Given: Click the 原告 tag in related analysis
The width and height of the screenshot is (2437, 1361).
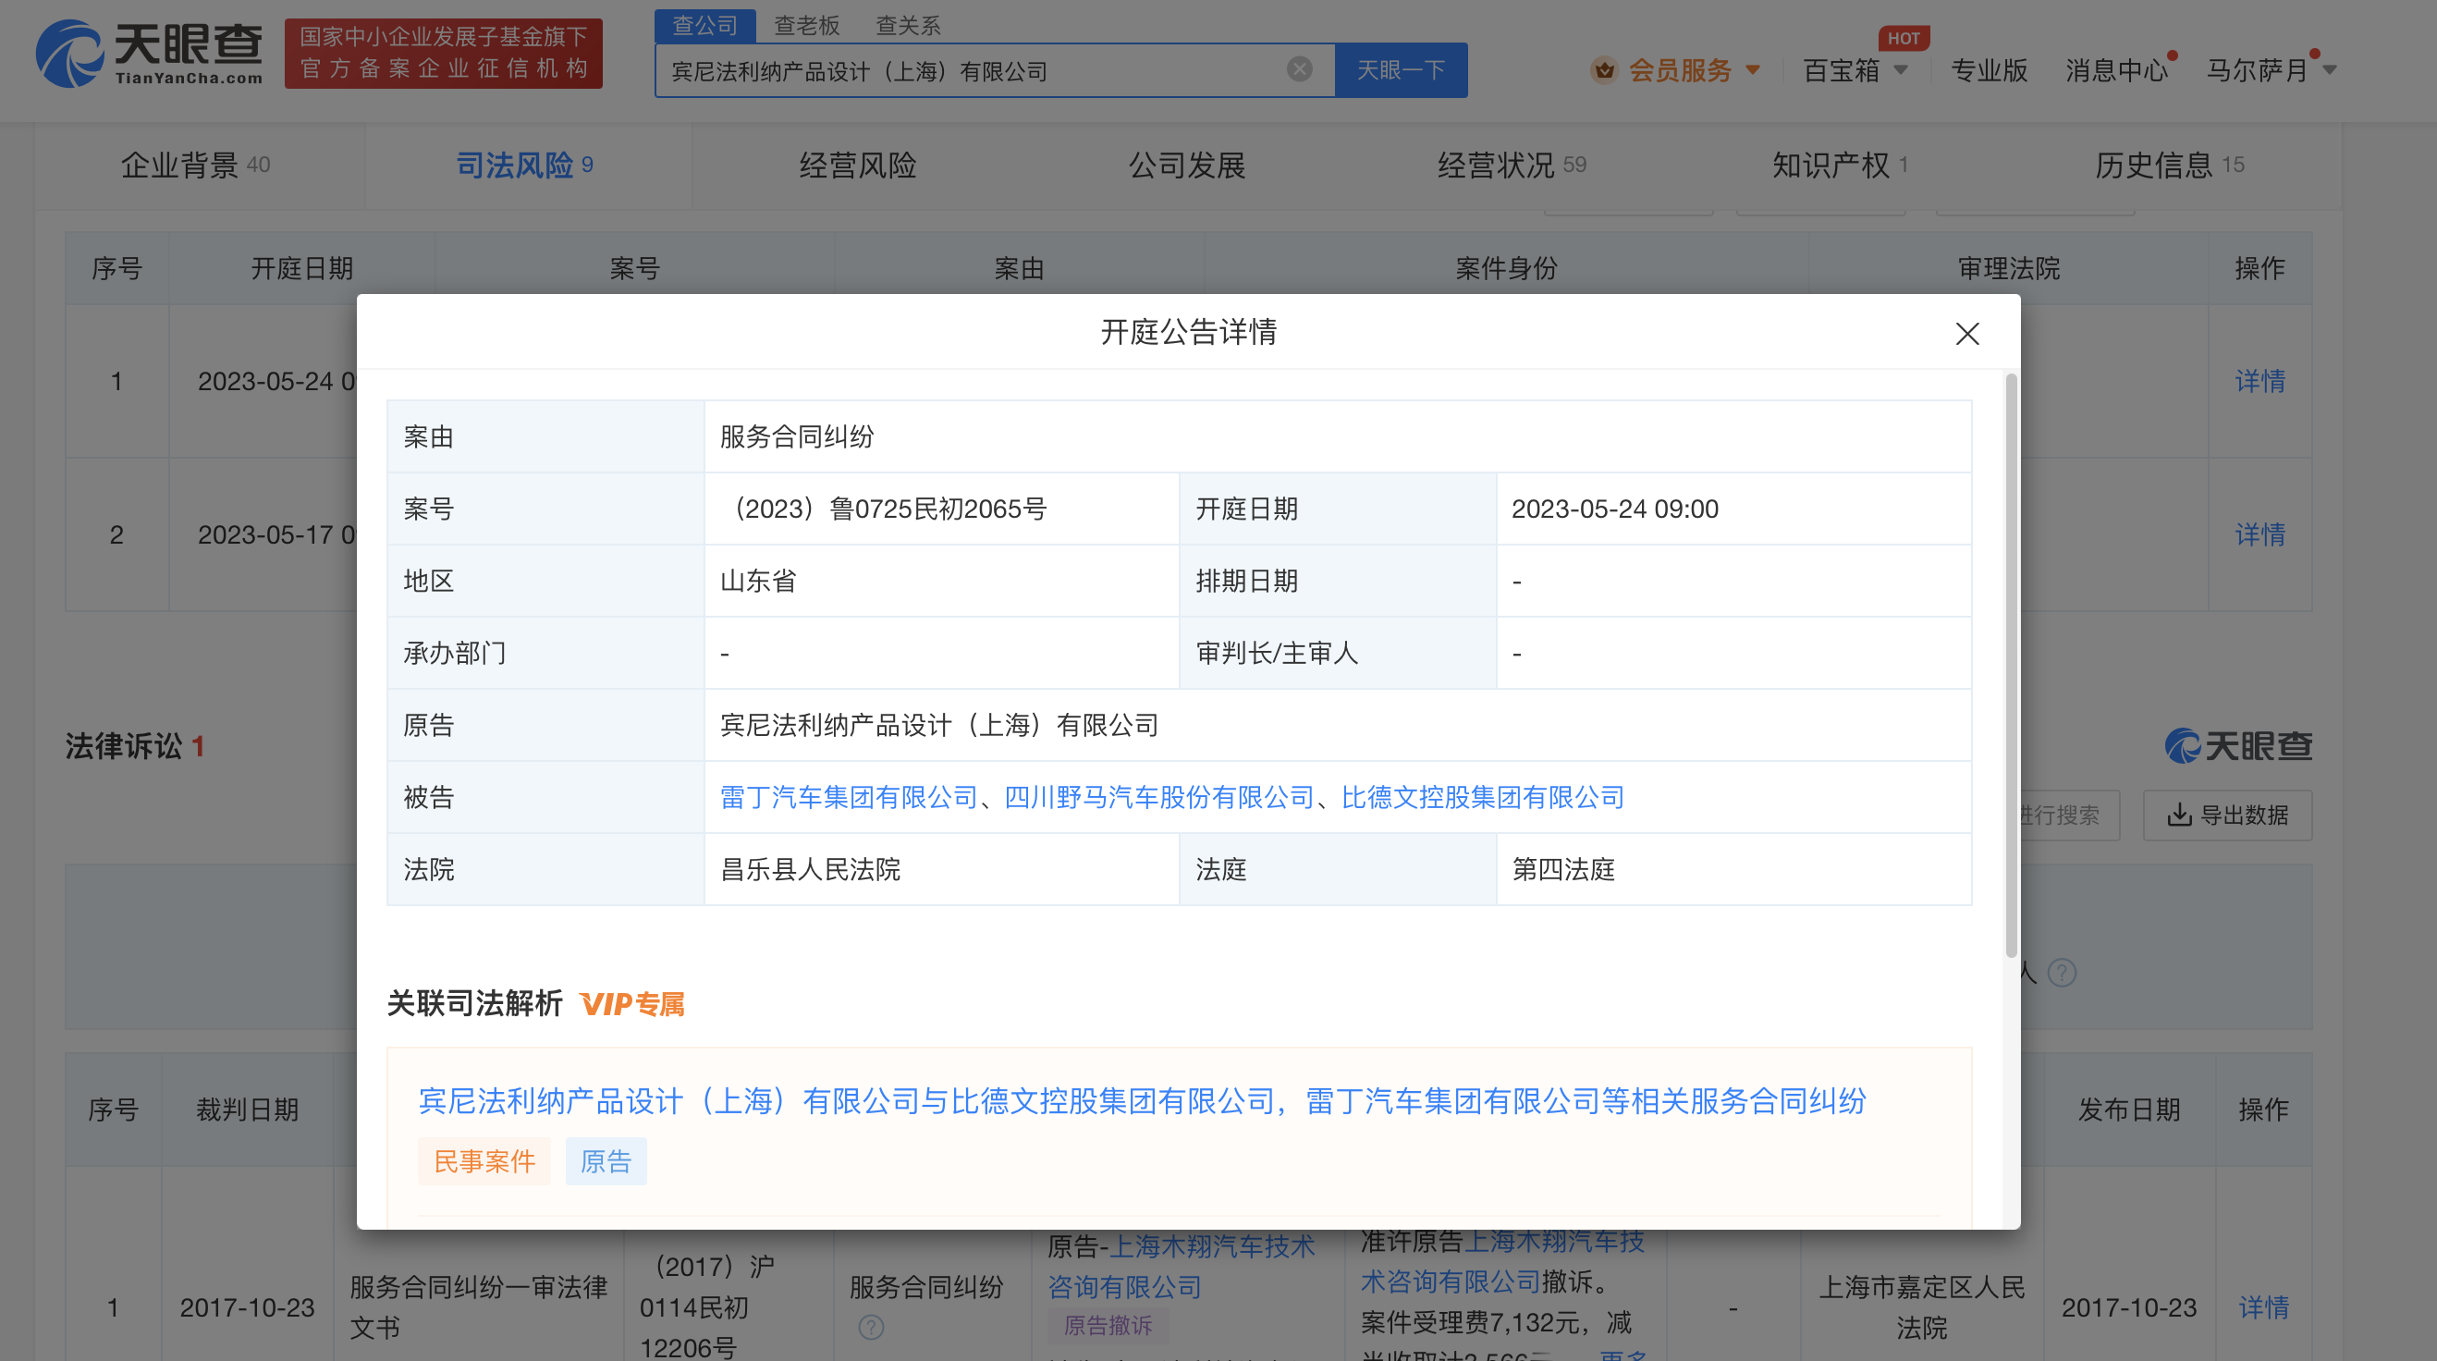Looking at the screenshot, I should pyautogui.click(x=606, y=1161).
